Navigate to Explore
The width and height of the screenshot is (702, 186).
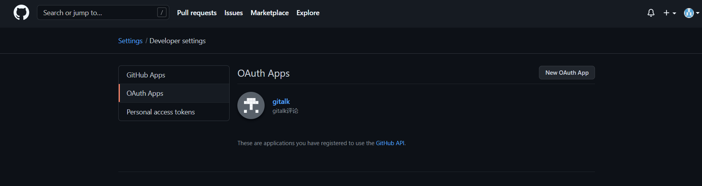[x=307, y=13]
